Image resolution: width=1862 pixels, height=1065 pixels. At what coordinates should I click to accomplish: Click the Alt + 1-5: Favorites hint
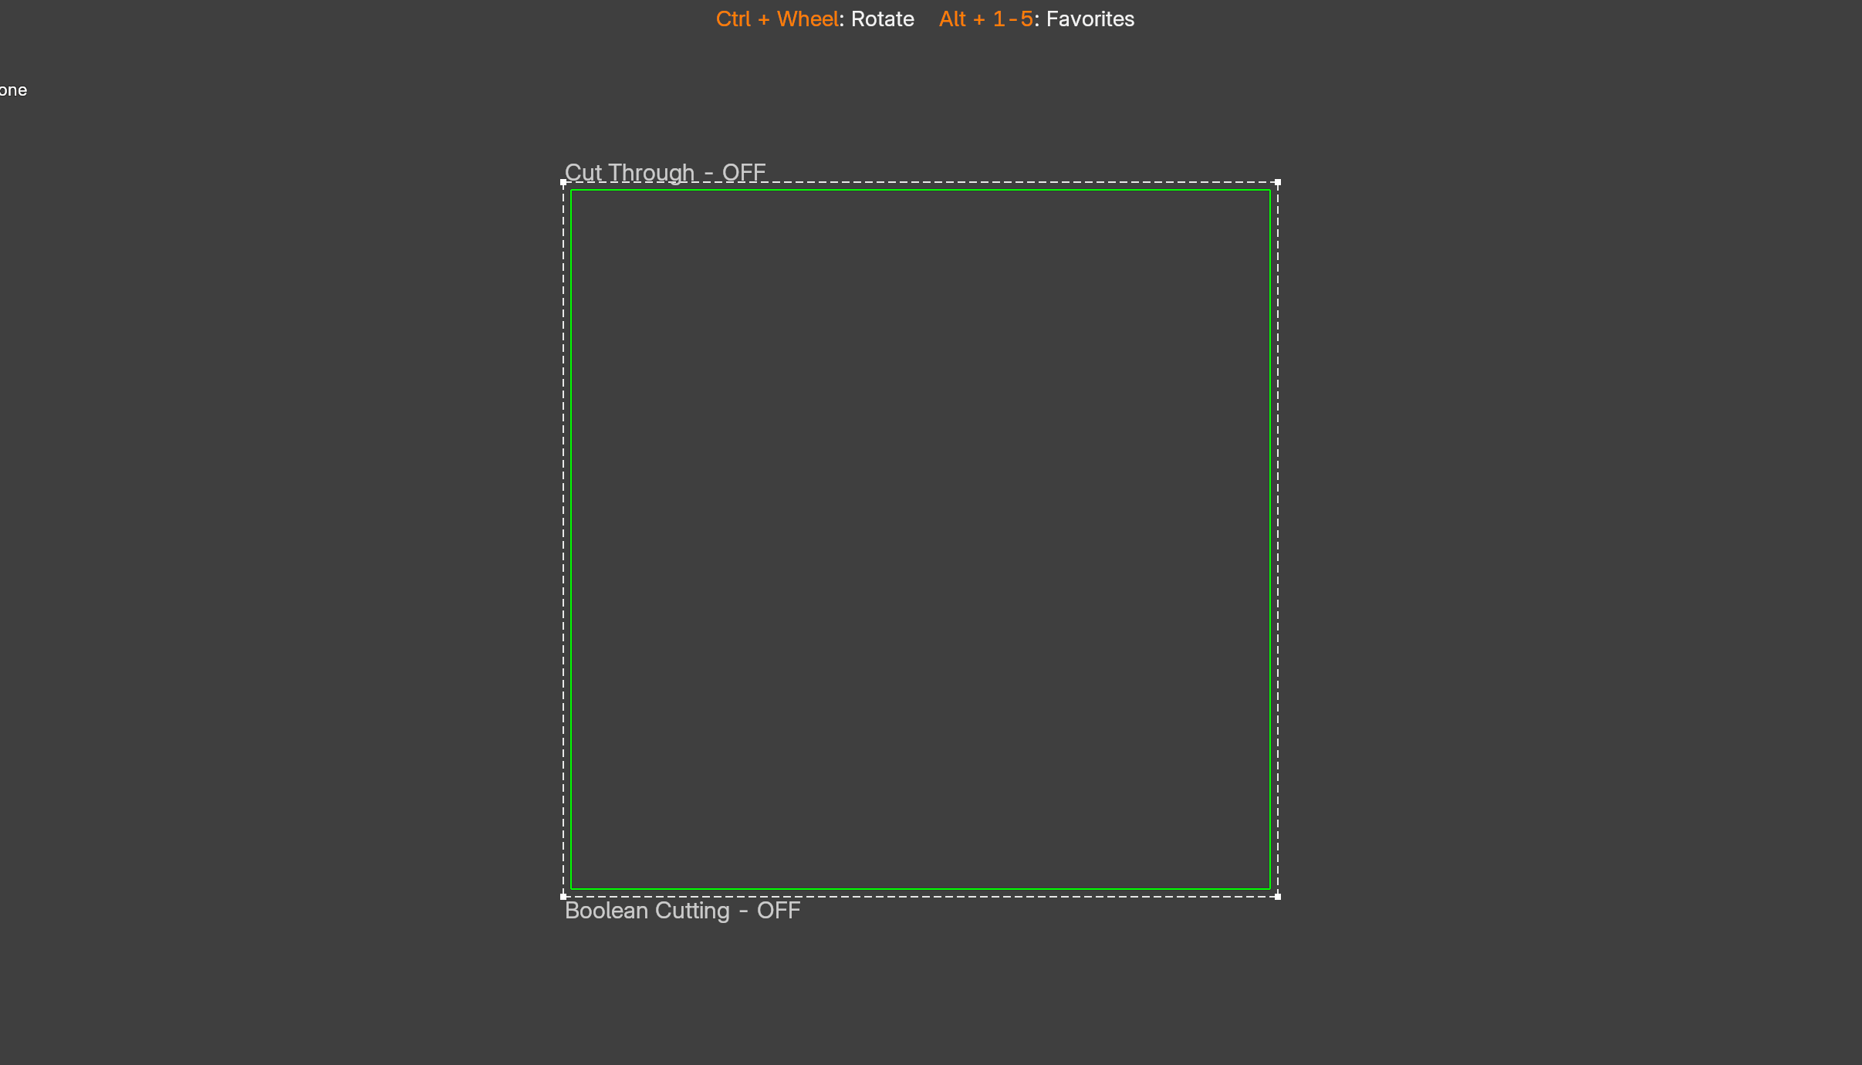pyautogui.click(x=1036, y=19)
